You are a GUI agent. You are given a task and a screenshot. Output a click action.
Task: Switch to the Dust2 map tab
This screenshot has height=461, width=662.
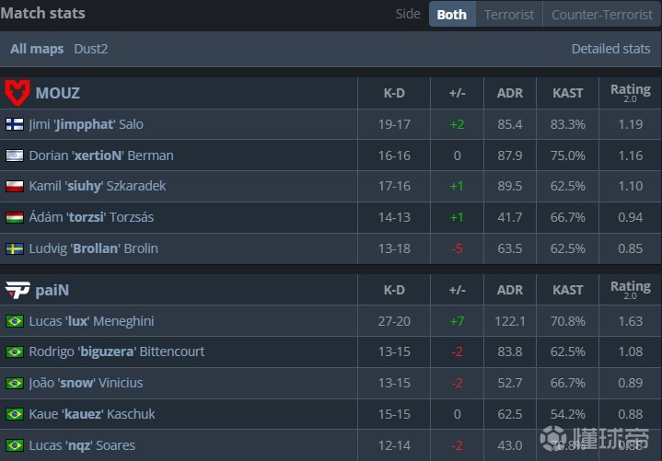click(91, 49)
